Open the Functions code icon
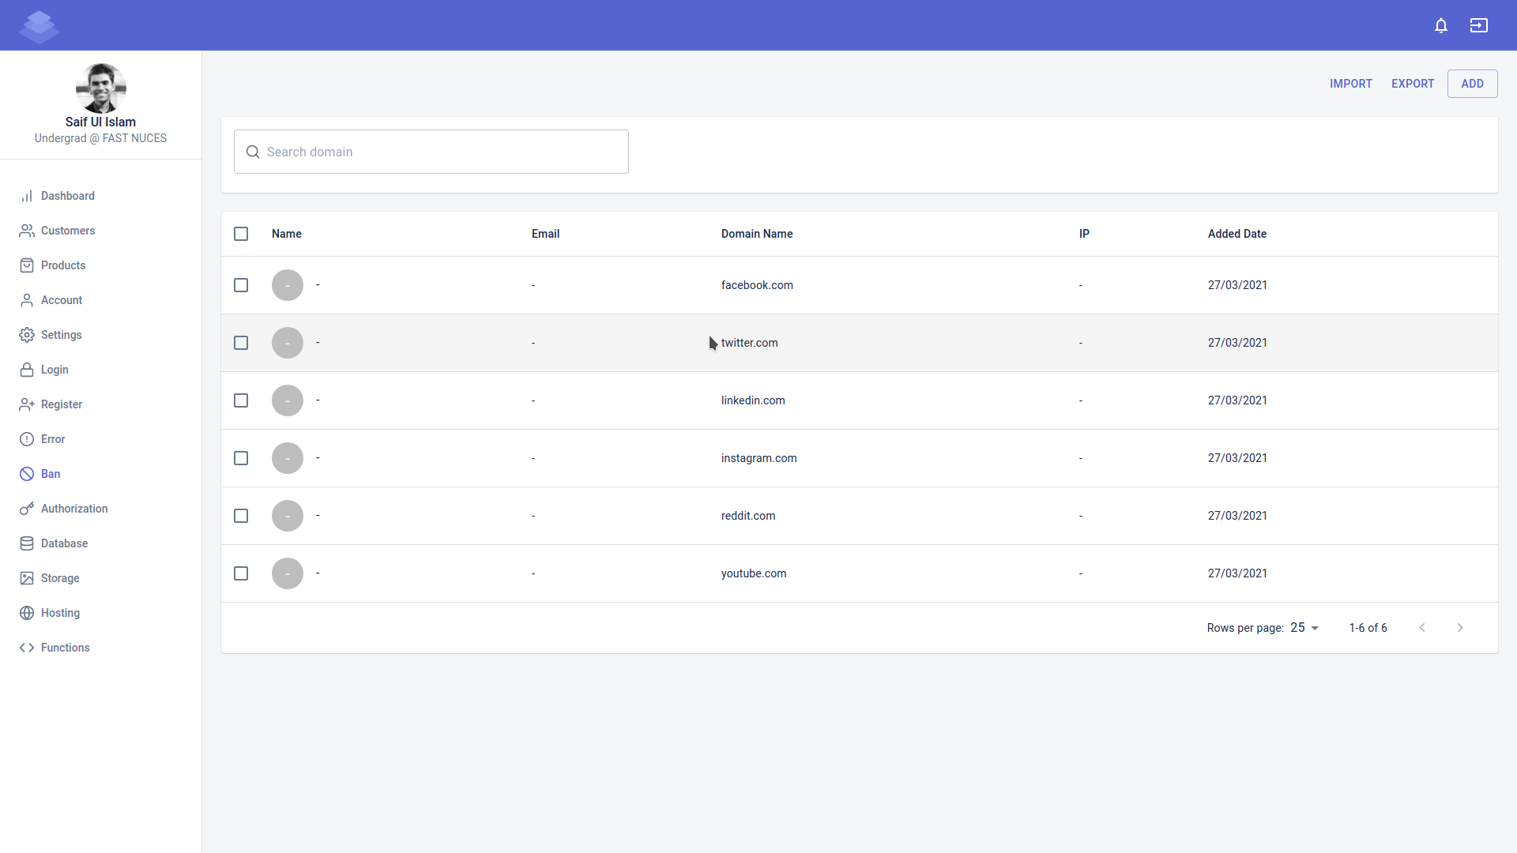 pos(26,648)
